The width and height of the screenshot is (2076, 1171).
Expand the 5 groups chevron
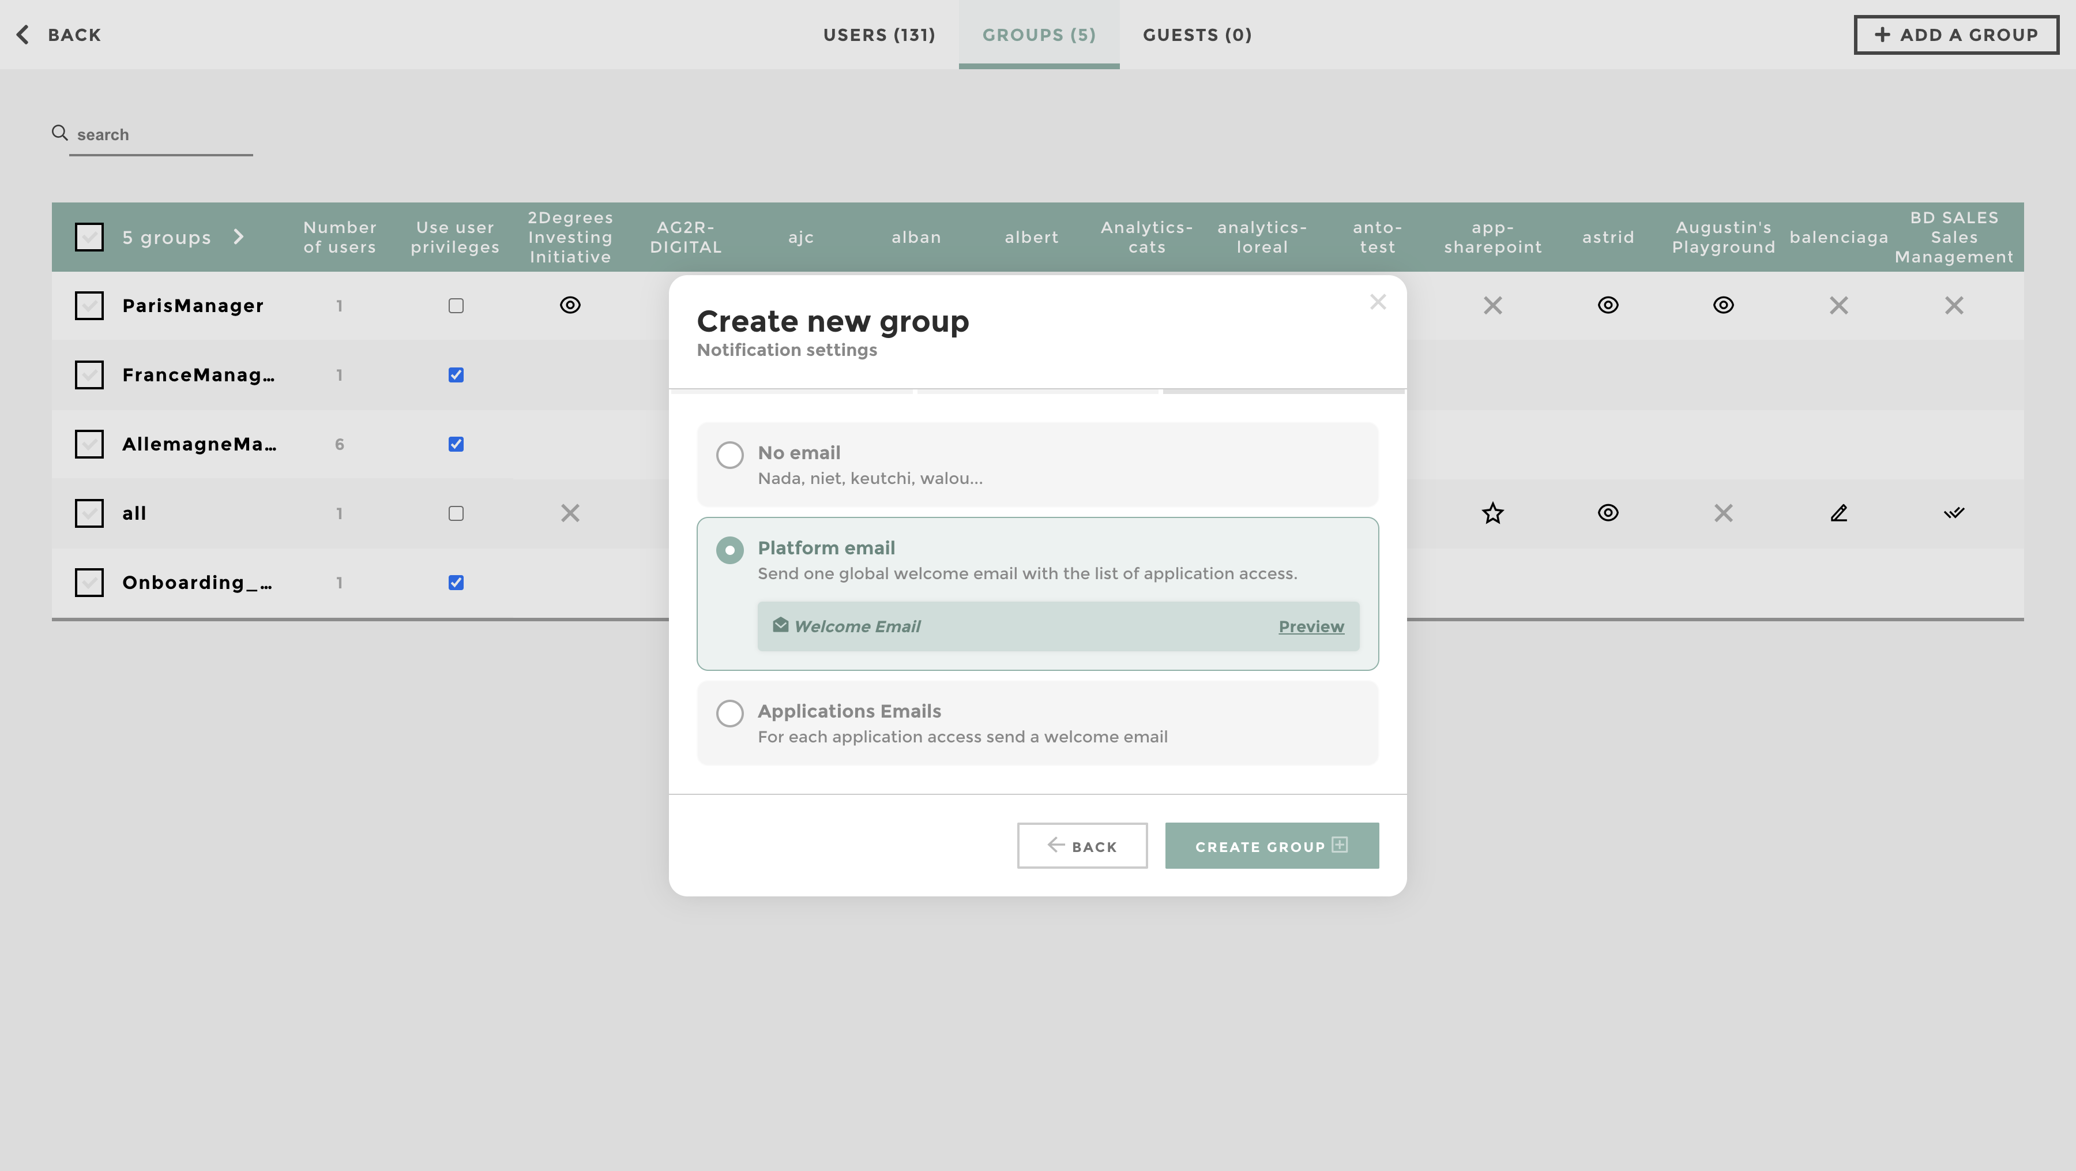[239, 237]
